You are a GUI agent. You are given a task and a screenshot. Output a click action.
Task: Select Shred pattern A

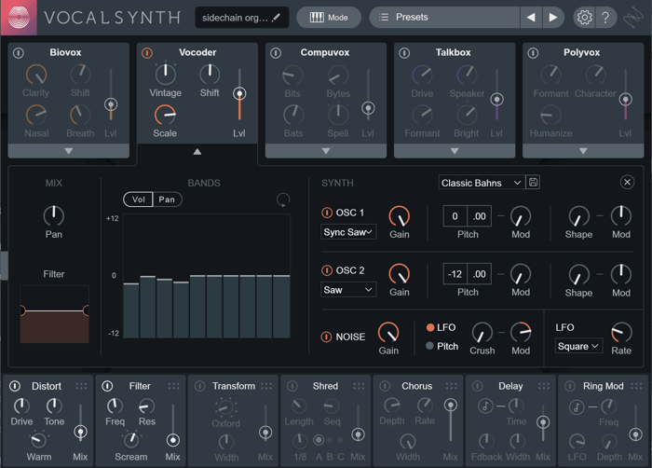(319, 440)
